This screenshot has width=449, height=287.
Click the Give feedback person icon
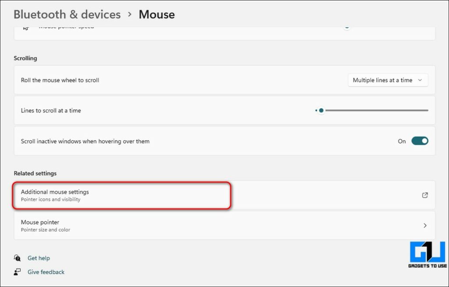pos(17,272)
